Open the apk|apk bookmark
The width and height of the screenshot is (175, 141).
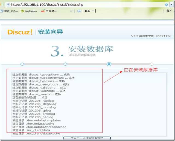(x=29, y=11)
